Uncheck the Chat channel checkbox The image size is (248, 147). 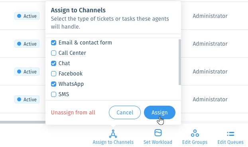(53, 63)
